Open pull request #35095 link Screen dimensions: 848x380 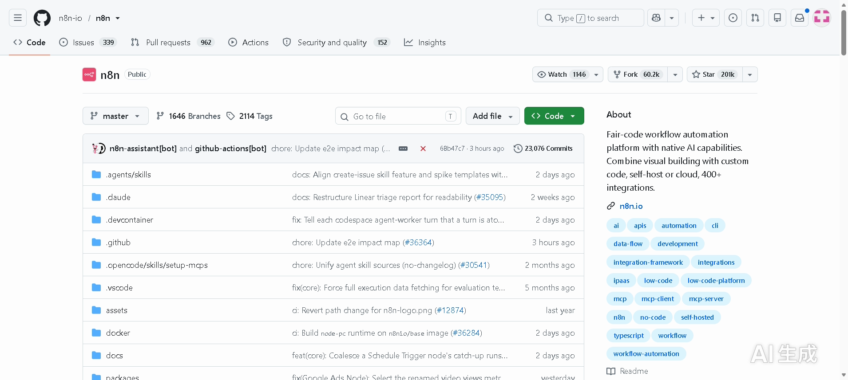[x=490, y=197]
